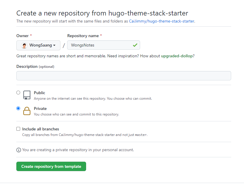Click into the empty Description text field

[x=123, y=76]
